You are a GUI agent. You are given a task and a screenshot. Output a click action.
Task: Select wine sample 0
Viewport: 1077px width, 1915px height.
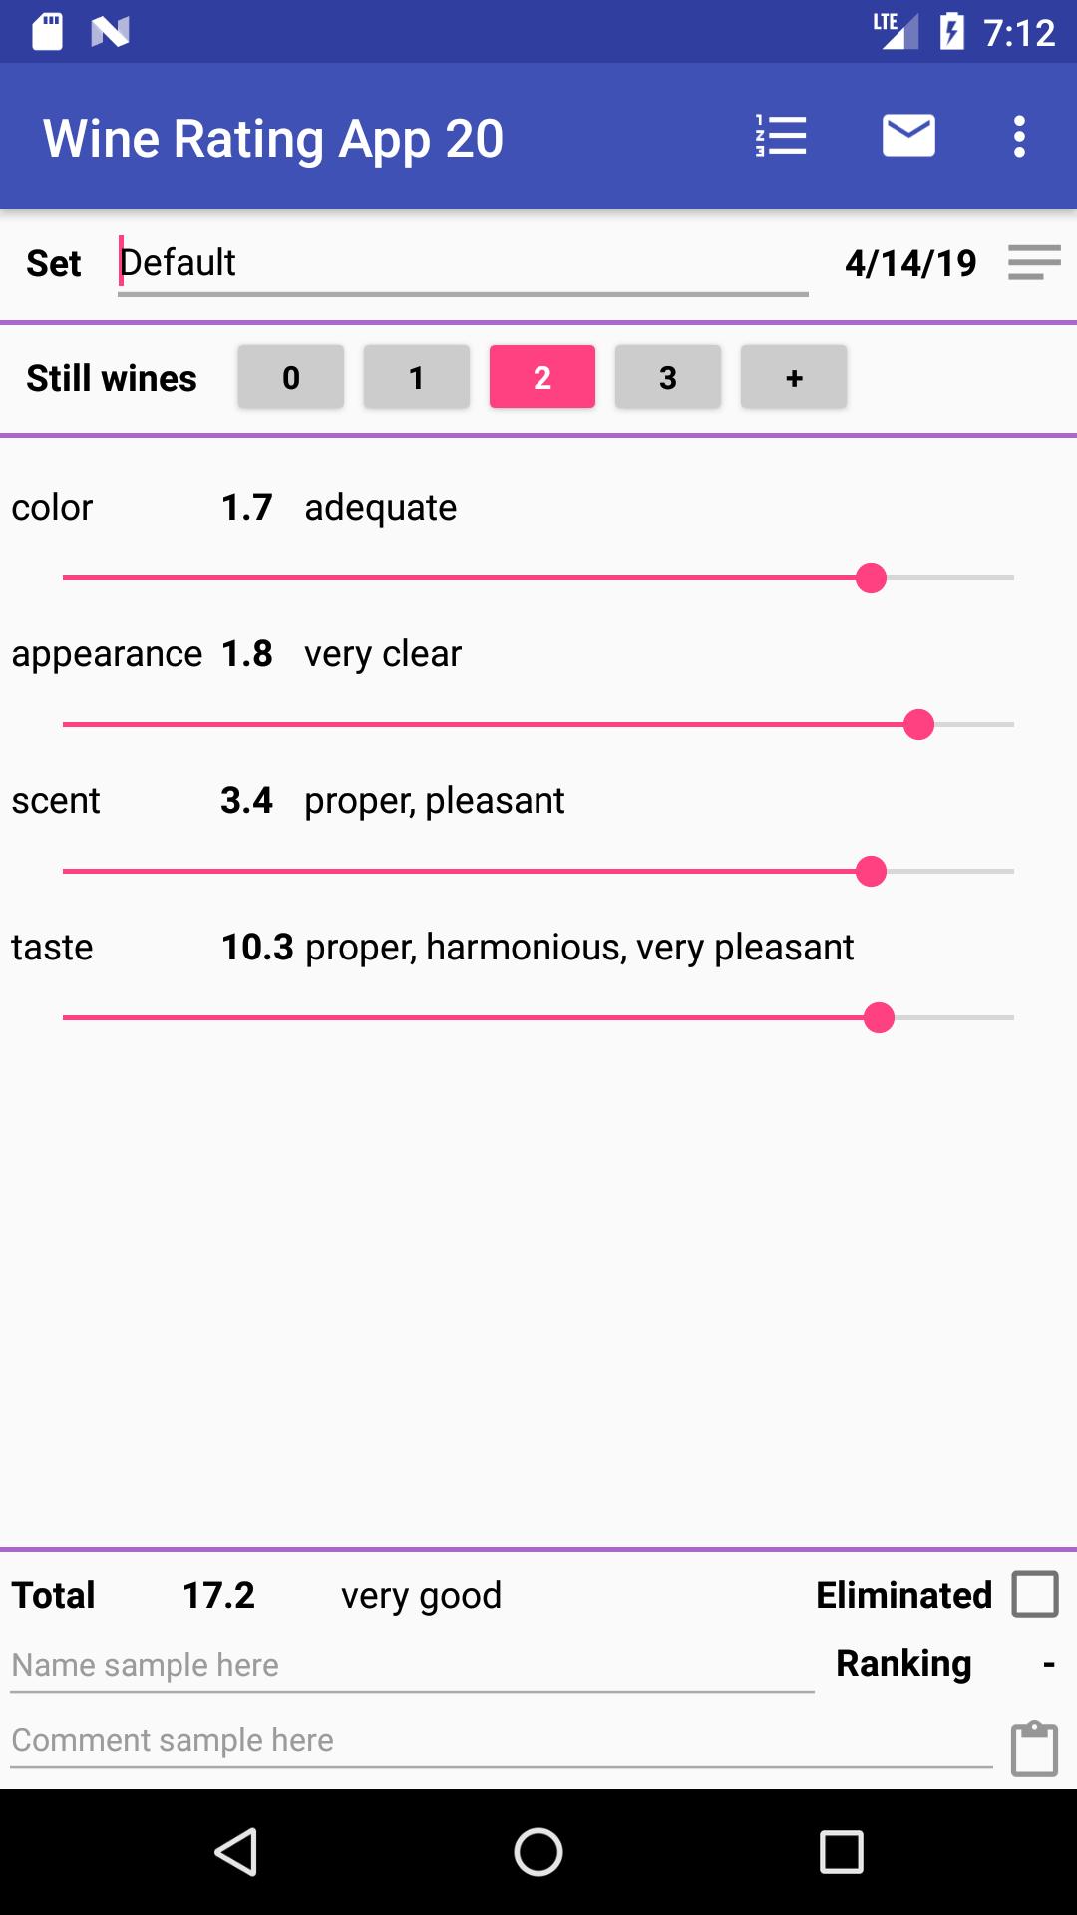(291, 377)
